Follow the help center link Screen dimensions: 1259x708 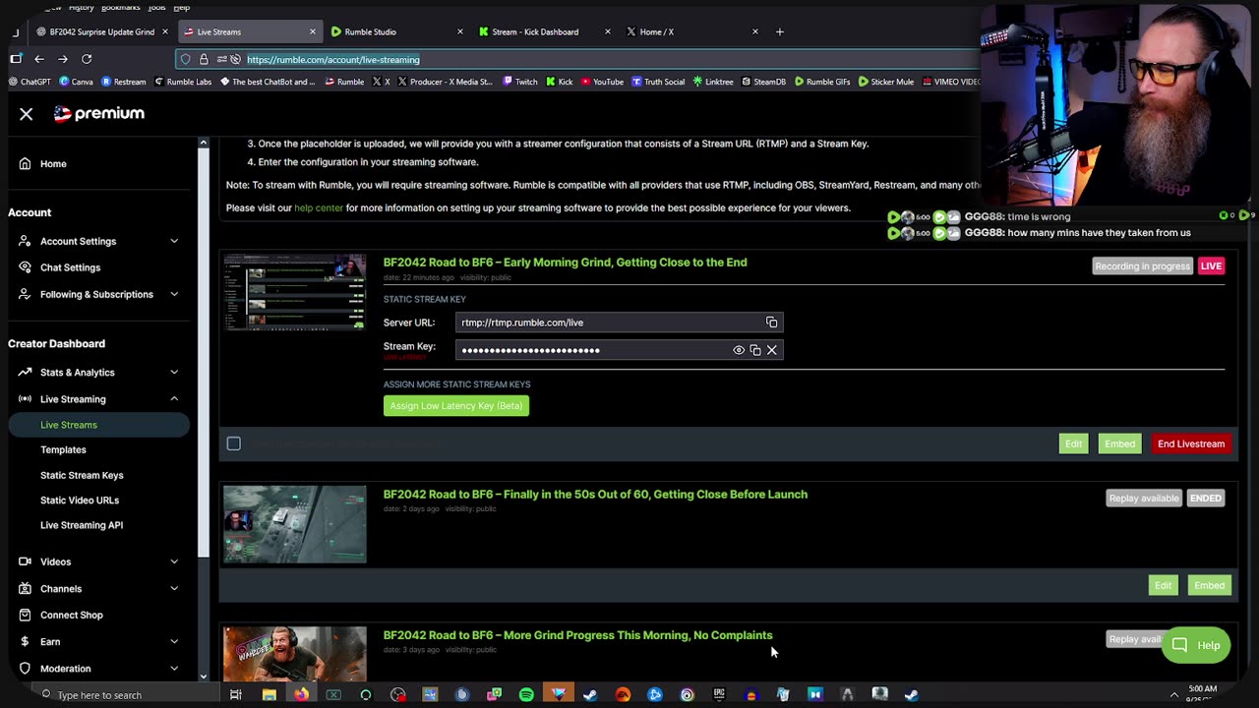[x=319, y=208]
